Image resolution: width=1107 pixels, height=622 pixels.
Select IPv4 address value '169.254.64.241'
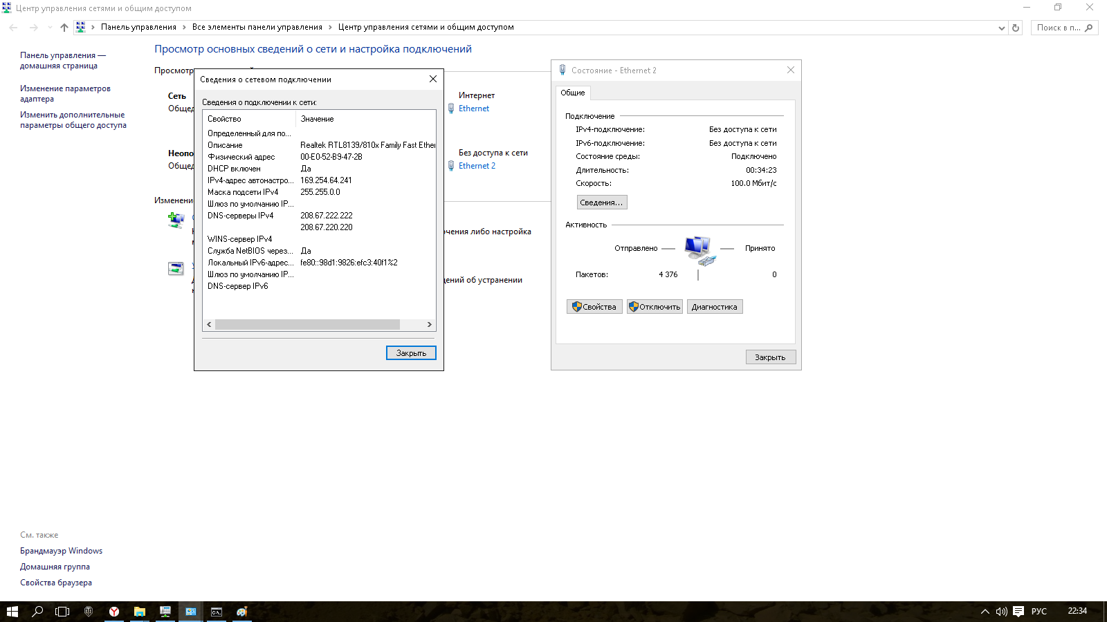point(326,180)
